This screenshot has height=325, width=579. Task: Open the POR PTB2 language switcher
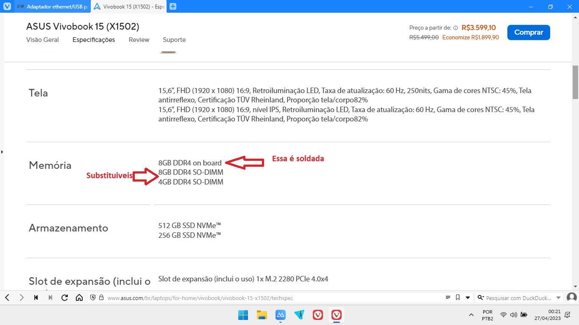[x=487, y=315]
